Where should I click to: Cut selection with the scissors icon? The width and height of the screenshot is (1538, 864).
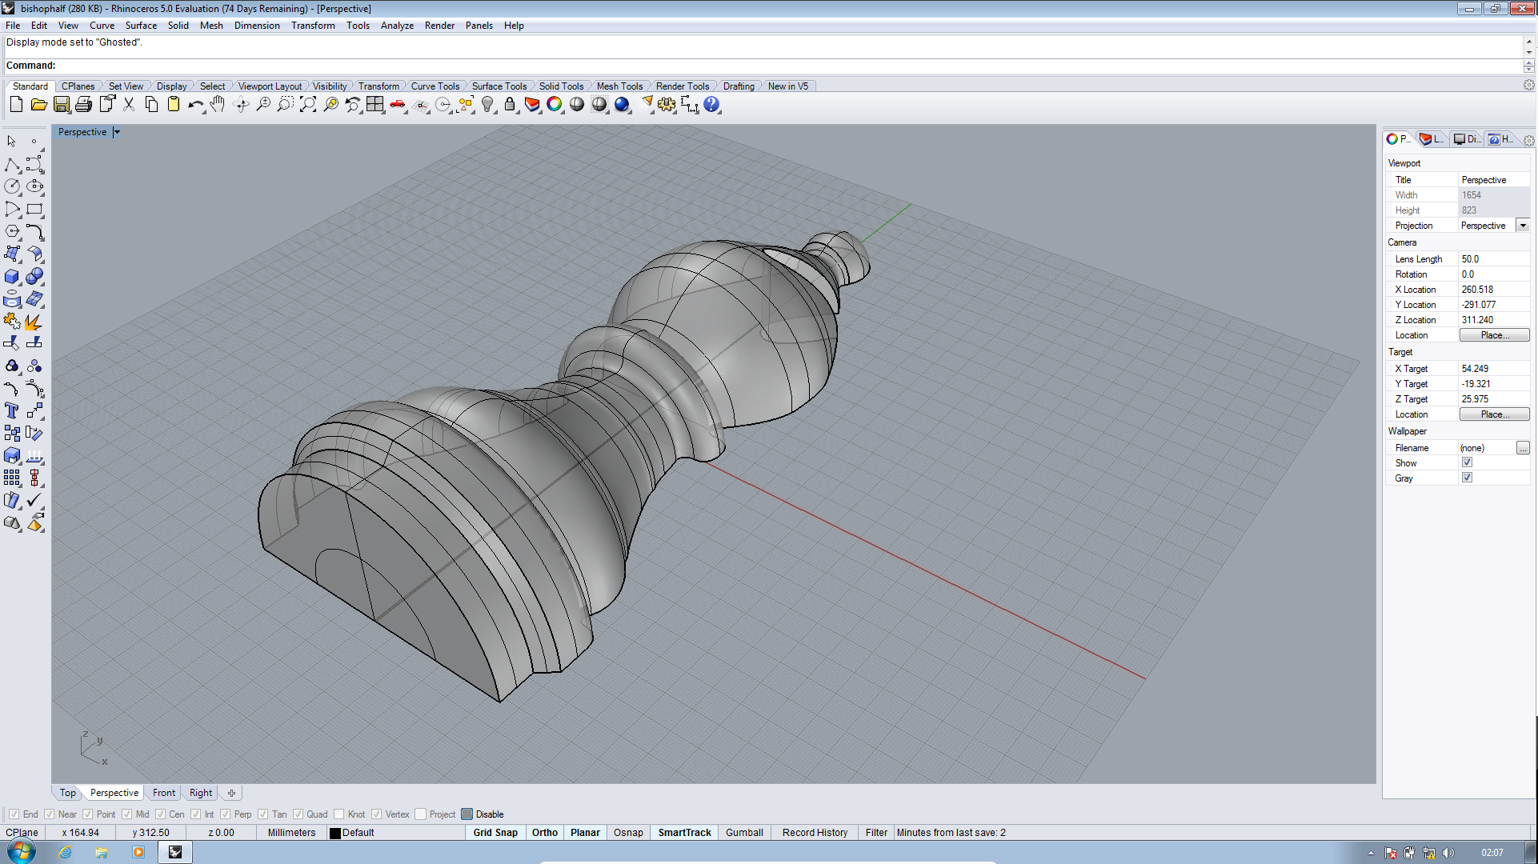point(129,105)
